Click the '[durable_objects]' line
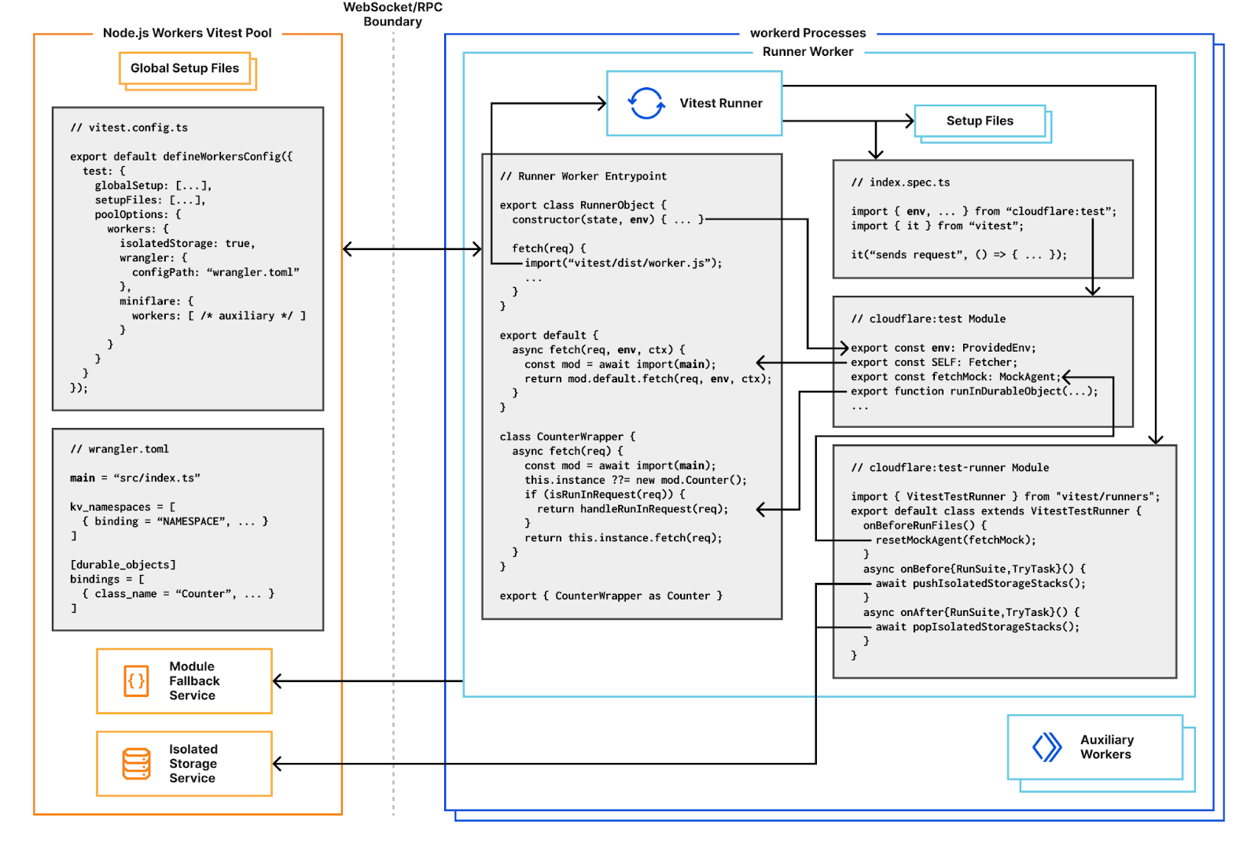The width and height of the screenshot is (1258, 855). coord(123,565)
